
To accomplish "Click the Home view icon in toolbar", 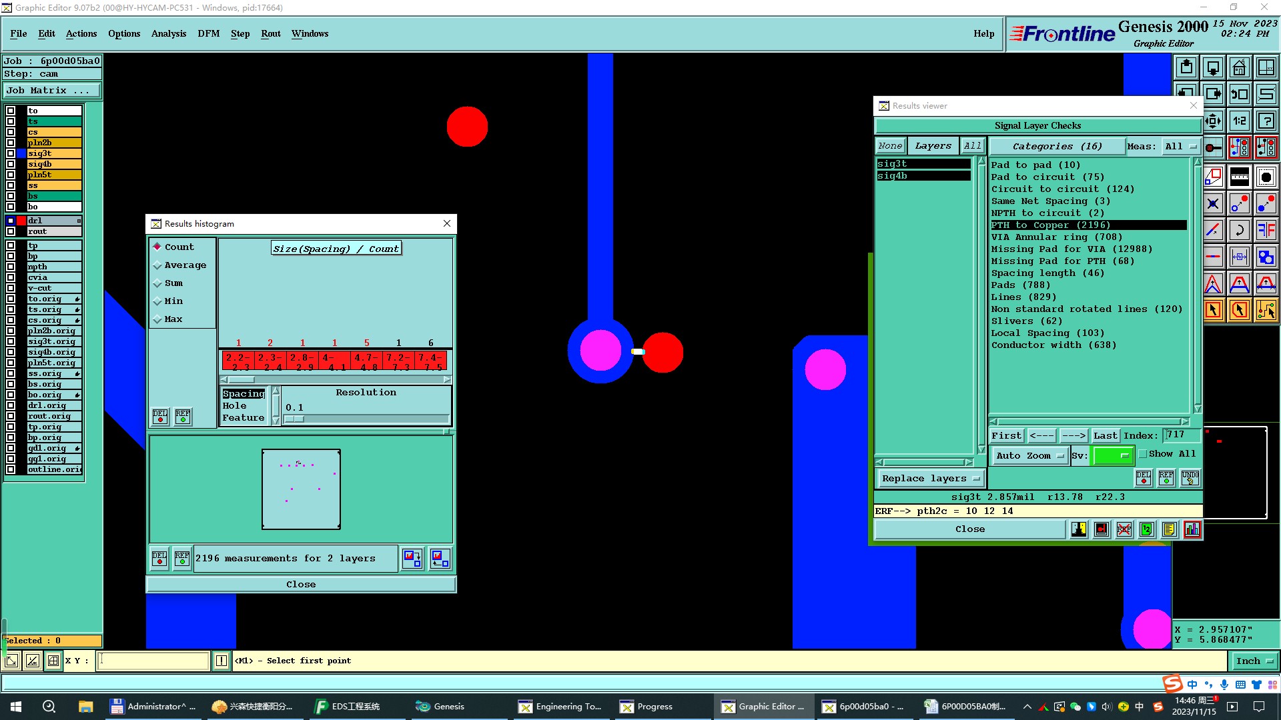I will click(1239, 67).
